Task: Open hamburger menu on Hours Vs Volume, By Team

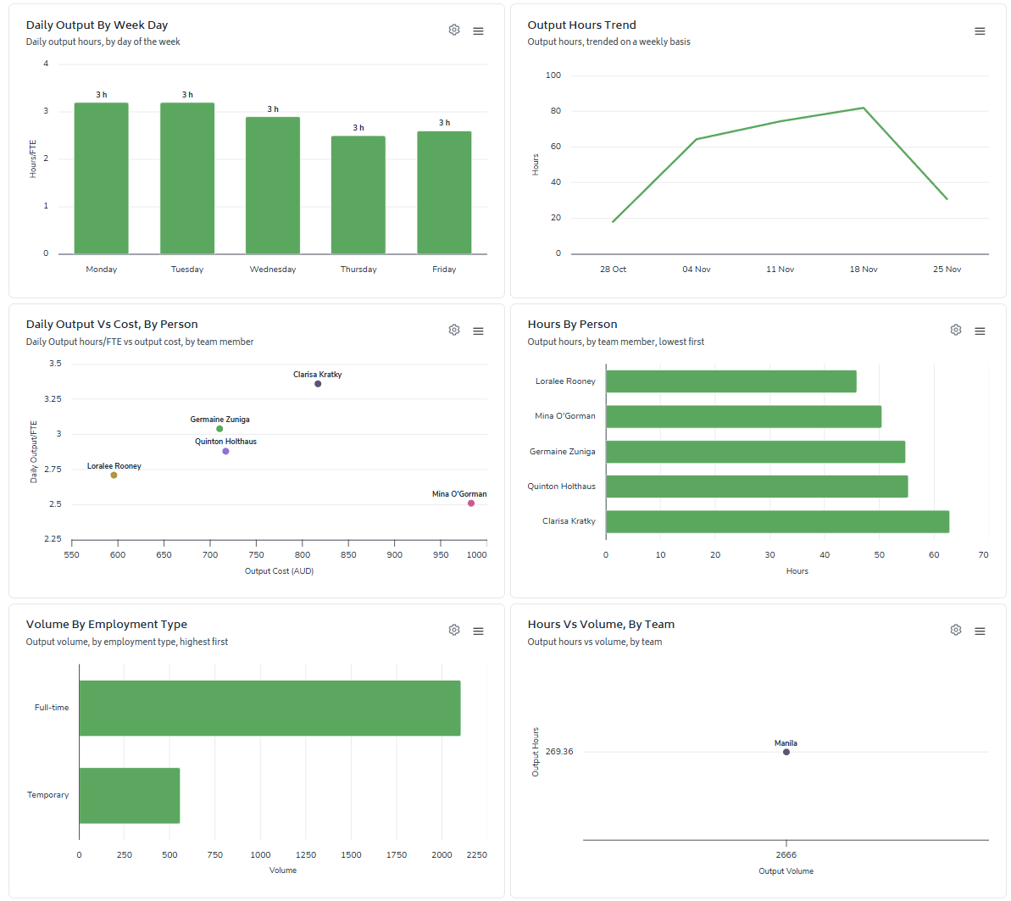Action: pyautogui.click(x=980, y=631)
